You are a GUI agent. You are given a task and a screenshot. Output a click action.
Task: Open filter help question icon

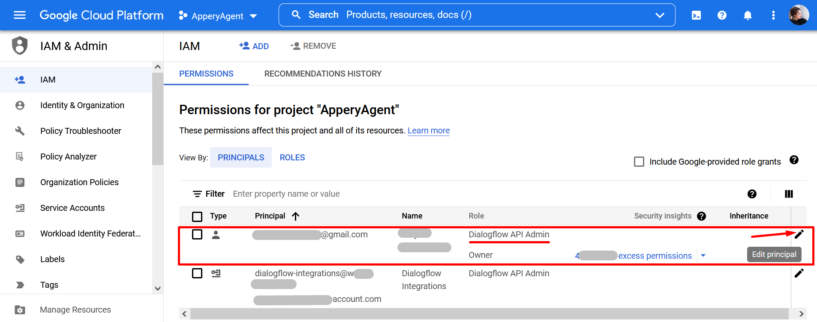coord(752,194)
